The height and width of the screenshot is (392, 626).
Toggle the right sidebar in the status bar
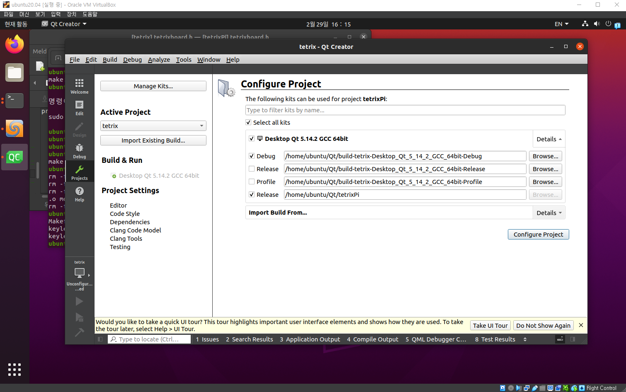point(573,339)
